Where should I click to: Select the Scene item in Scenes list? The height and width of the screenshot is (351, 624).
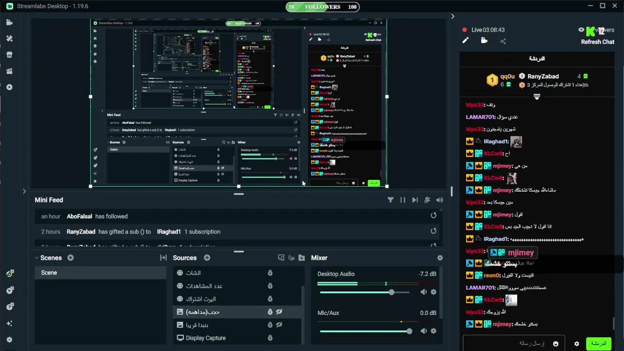click(x=100, y=273)
